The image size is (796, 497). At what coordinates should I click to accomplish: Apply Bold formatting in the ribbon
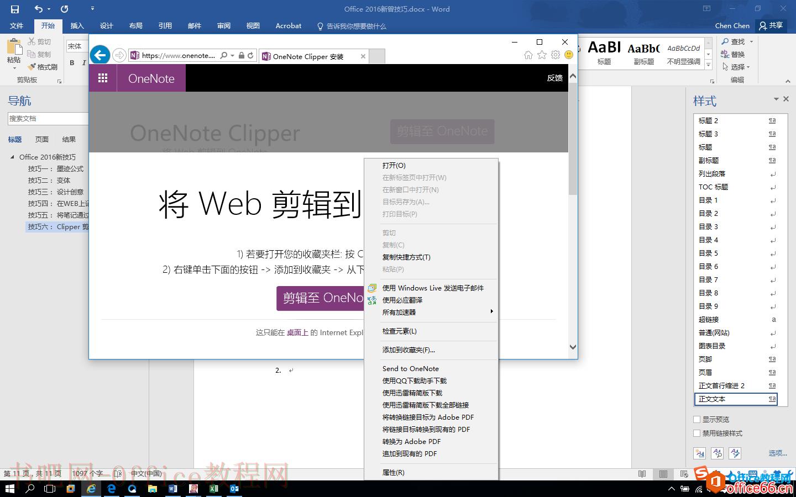tap(72, 63)
